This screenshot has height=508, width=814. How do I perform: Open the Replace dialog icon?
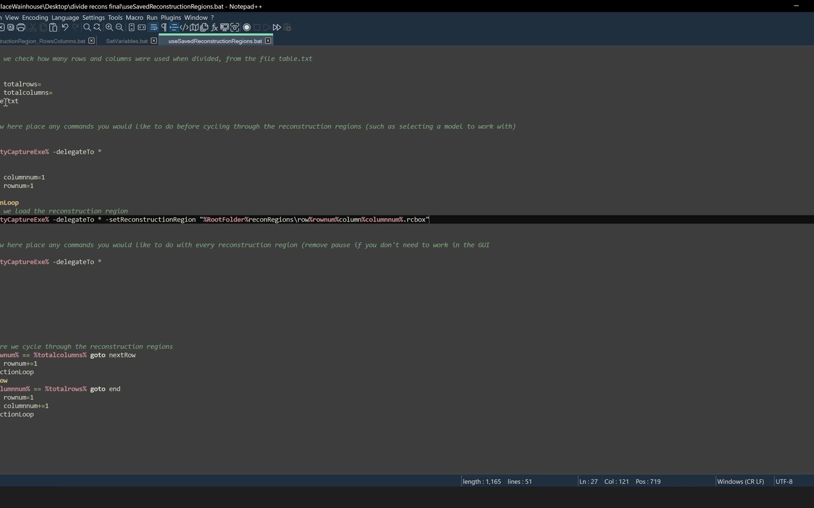coord(97,28)
